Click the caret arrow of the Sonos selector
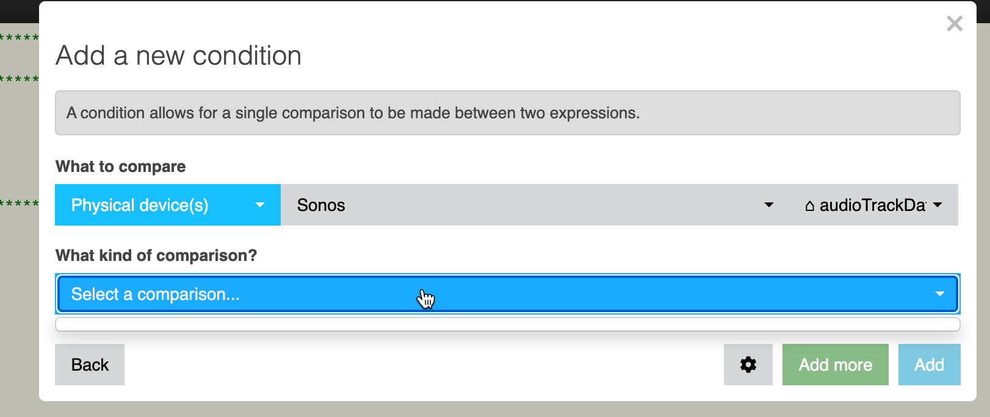990x417 pixels. [x=769, y=205]
